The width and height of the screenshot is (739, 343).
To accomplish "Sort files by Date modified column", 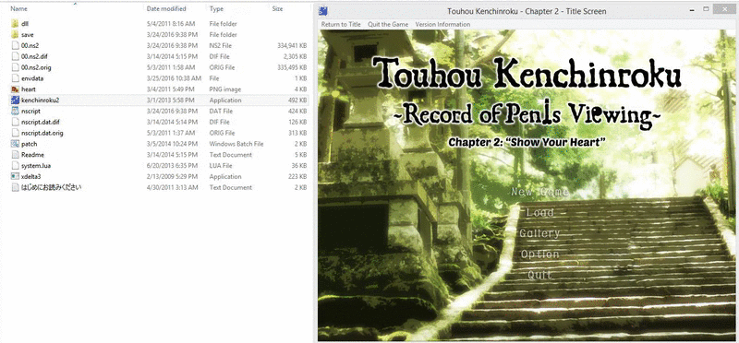I will 166,8.
